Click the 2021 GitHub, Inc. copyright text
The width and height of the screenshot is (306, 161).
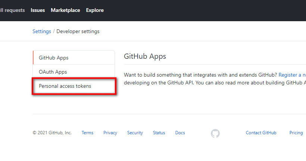tap(52, 133)
